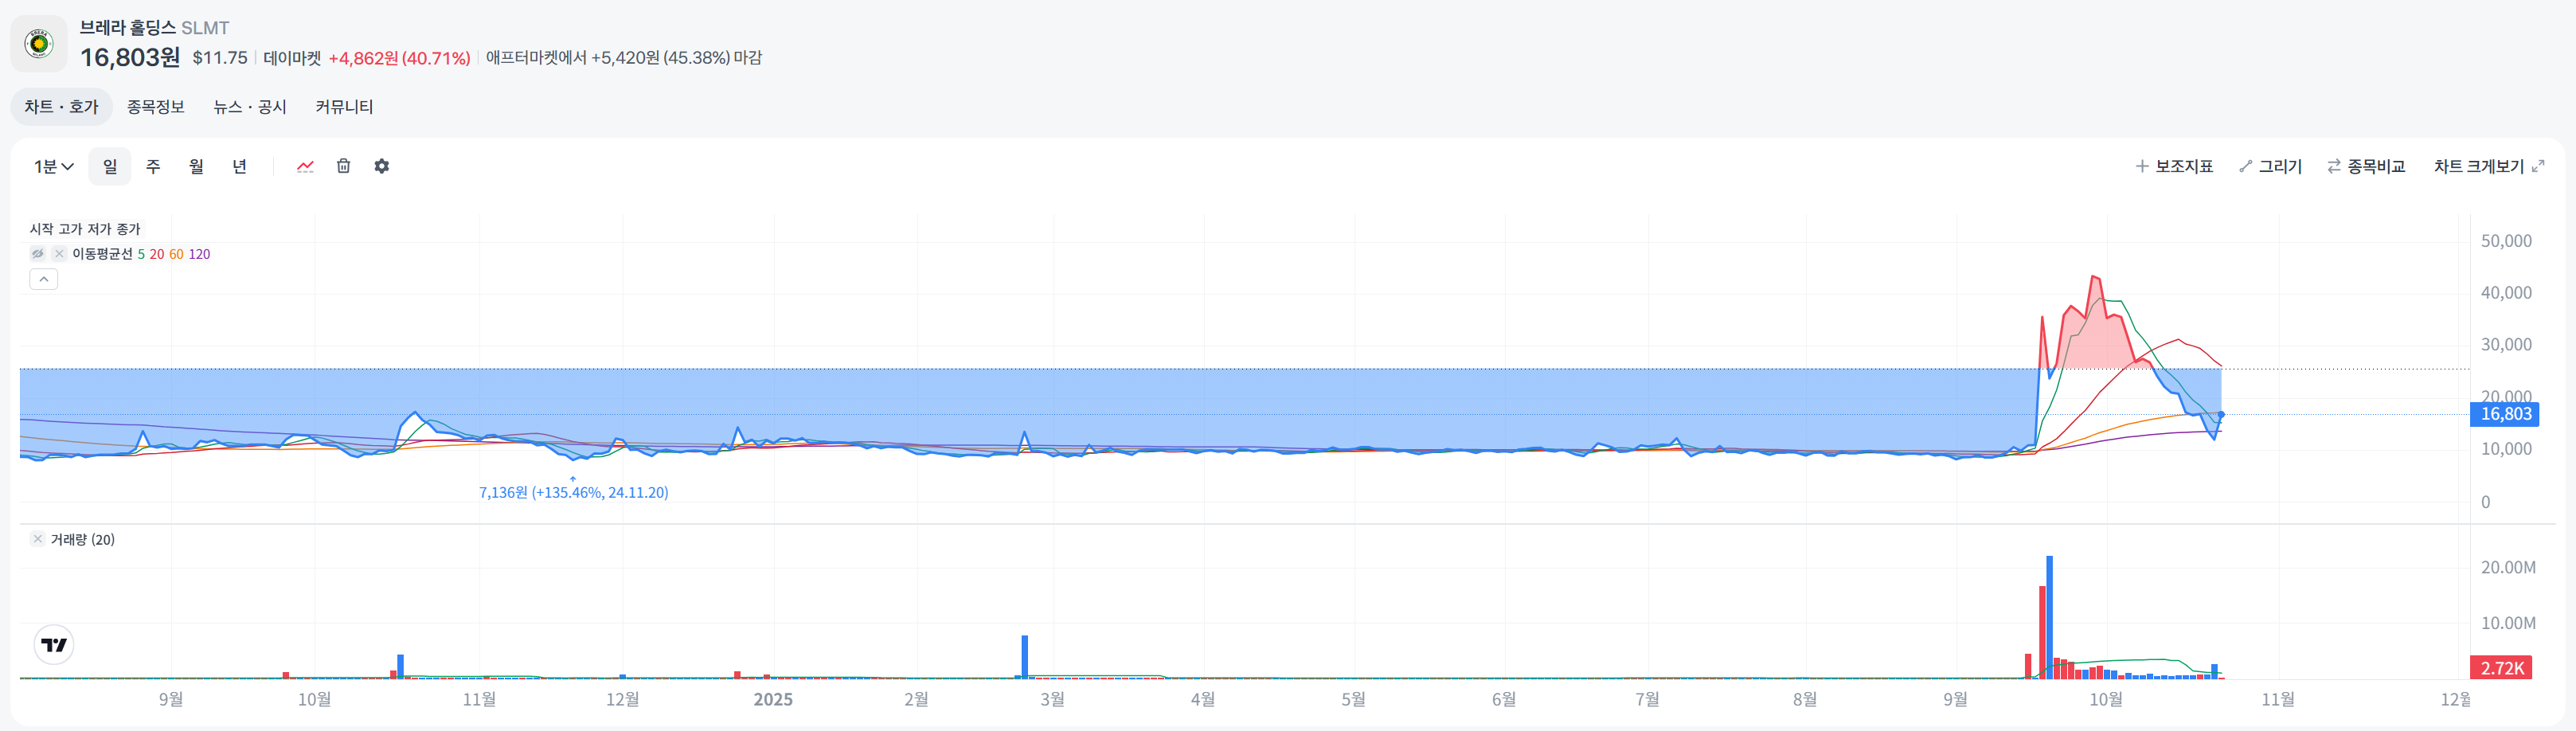Click the 애프터마켓 closing change text

point(624,58)
